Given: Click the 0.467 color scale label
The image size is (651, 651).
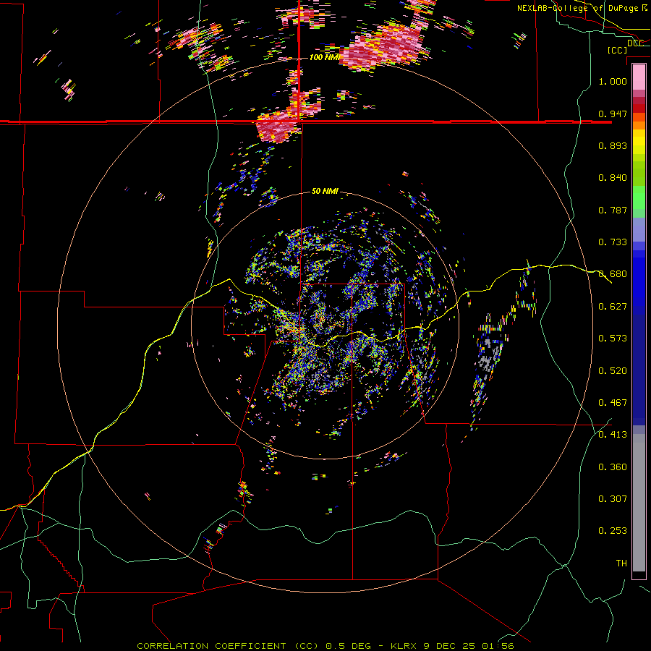Looking at the screenshot, I should coord(613,403).
